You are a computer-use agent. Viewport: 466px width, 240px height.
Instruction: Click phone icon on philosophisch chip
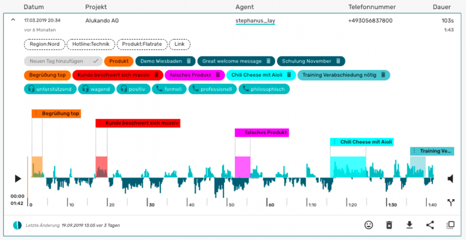246,89
